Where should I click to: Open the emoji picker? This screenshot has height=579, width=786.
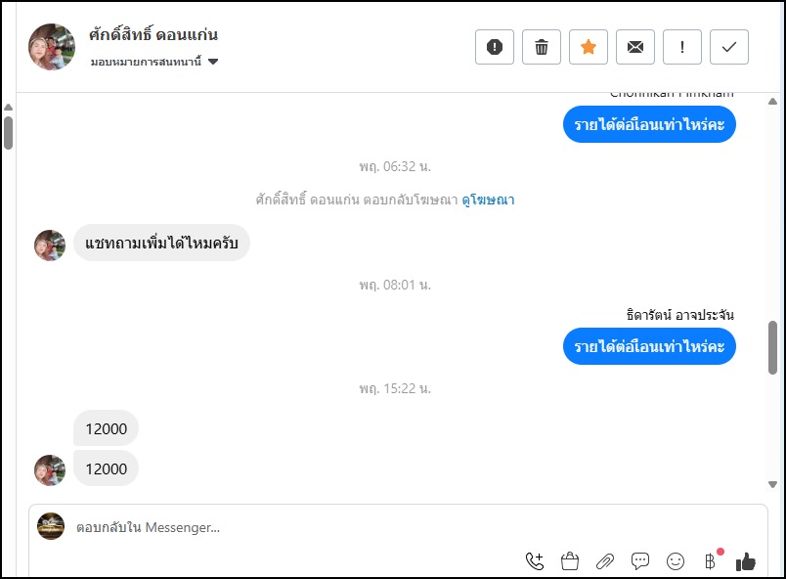676,560
